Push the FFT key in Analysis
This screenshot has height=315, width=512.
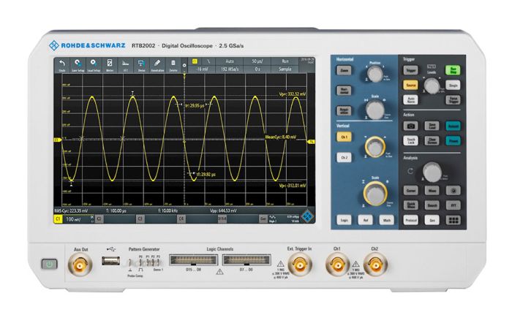(x=453, y=205)
